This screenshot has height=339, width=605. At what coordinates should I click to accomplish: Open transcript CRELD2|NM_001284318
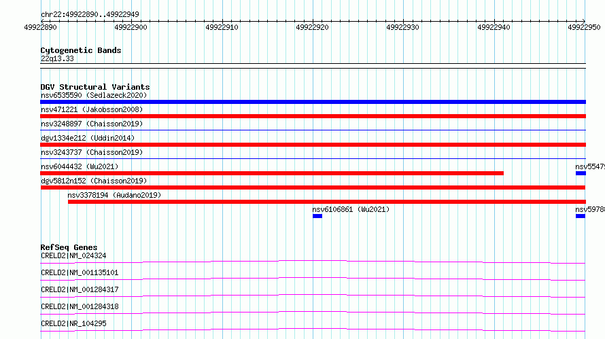(x=80, y=306)
